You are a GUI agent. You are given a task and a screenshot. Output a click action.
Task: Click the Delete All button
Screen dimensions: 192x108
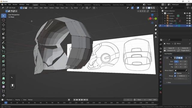(x=184, y=48)
